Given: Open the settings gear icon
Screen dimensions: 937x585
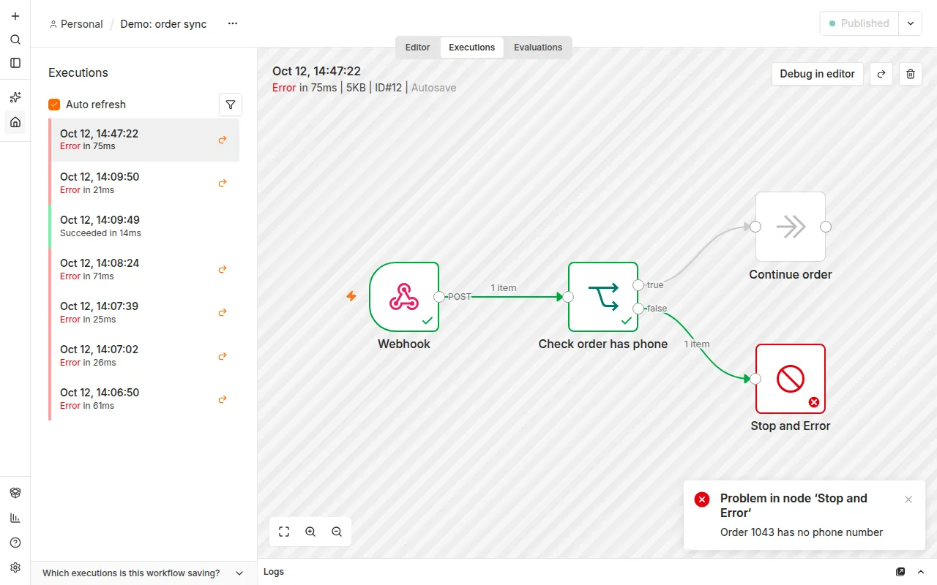Looking at the screenshot, I should tap(15, 567).
